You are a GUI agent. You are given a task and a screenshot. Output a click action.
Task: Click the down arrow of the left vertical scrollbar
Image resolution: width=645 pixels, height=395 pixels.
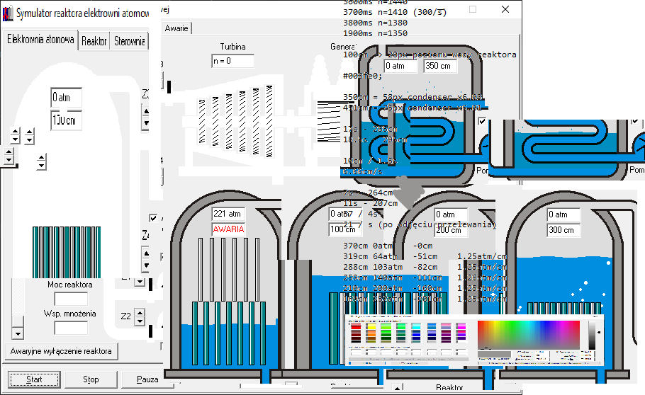click(18, 333)
